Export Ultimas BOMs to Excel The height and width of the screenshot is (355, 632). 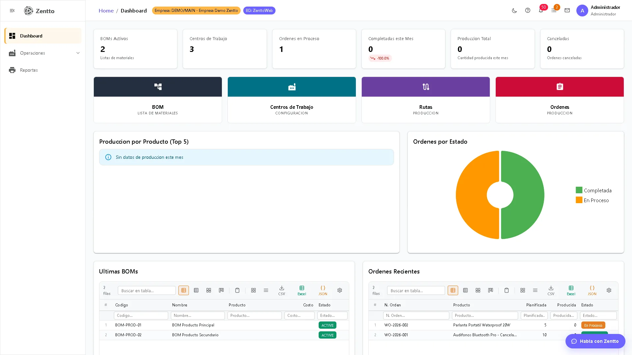click(302, 291)
